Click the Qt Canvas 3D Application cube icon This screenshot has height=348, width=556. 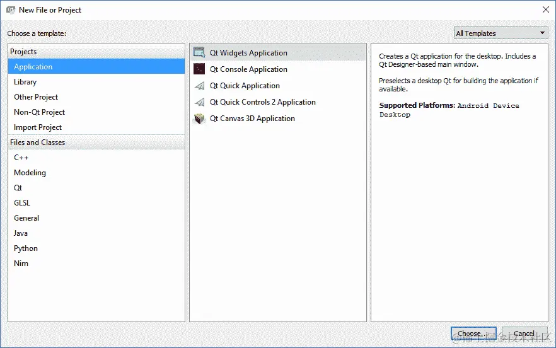coord(199,119)
